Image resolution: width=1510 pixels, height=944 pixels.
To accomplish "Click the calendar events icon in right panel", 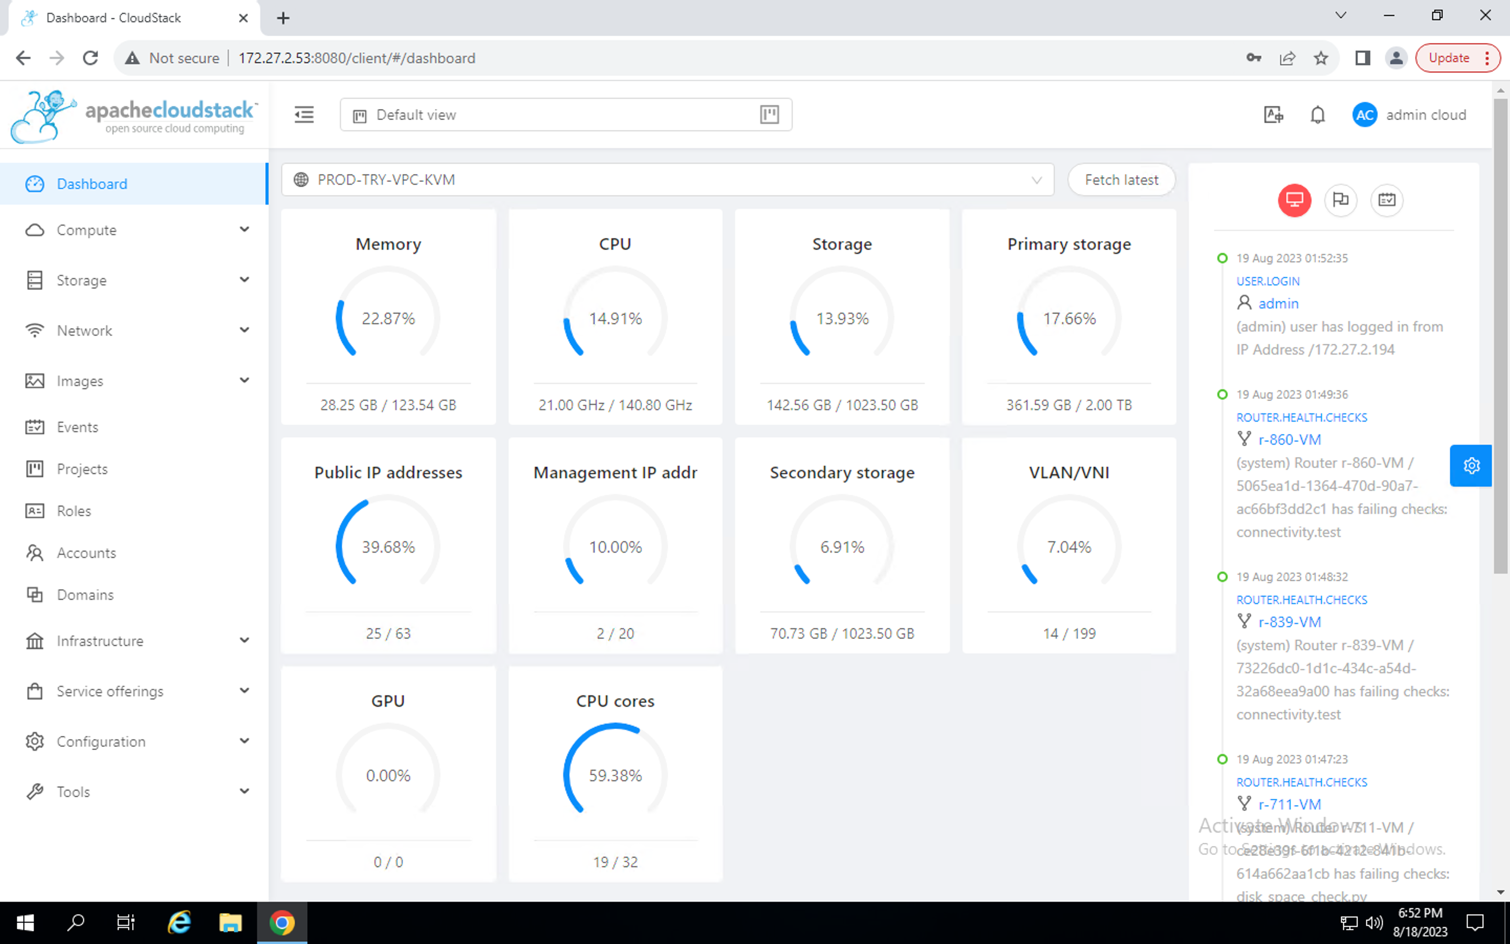I will pos(1386,200).
